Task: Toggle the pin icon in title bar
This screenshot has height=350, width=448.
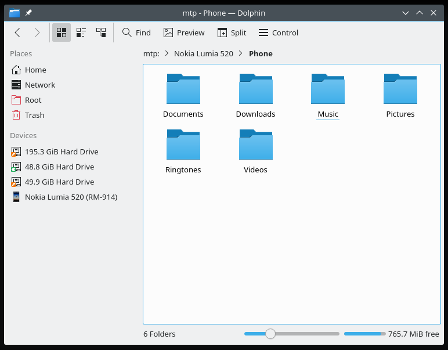Action: (28, 13)
